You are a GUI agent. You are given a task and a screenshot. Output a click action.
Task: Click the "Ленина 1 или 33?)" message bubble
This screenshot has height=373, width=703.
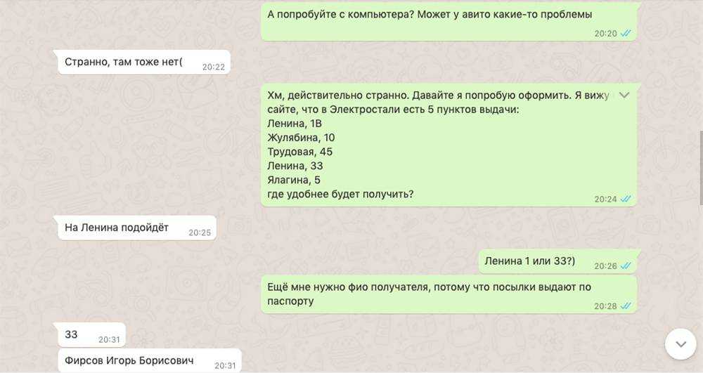tap(557, 261)
